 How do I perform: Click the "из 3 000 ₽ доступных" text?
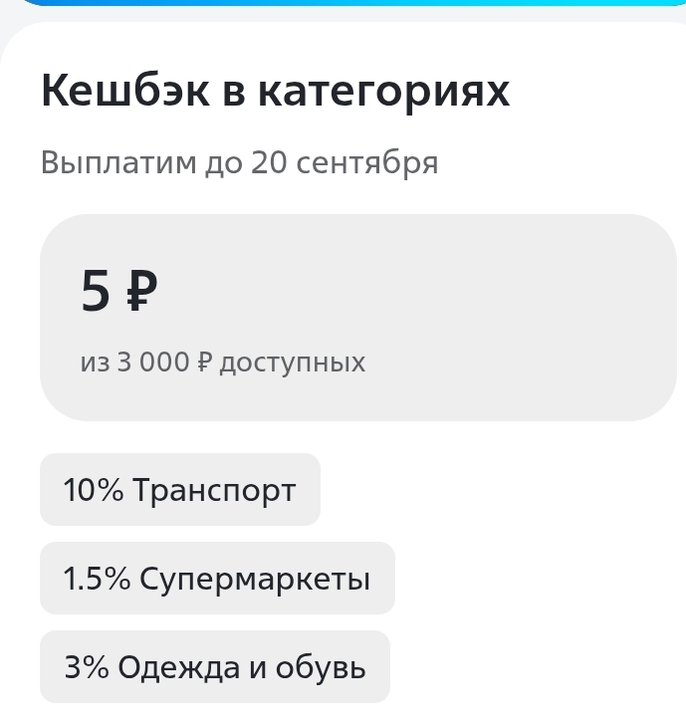[222, 362]
